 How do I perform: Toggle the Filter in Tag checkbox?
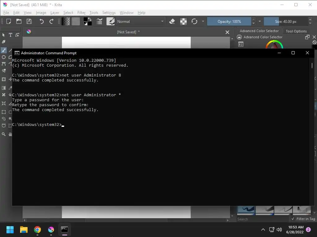293,219
